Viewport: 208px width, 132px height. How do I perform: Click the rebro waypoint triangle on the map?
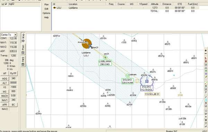pyautogui.click(x=71, y=73)
